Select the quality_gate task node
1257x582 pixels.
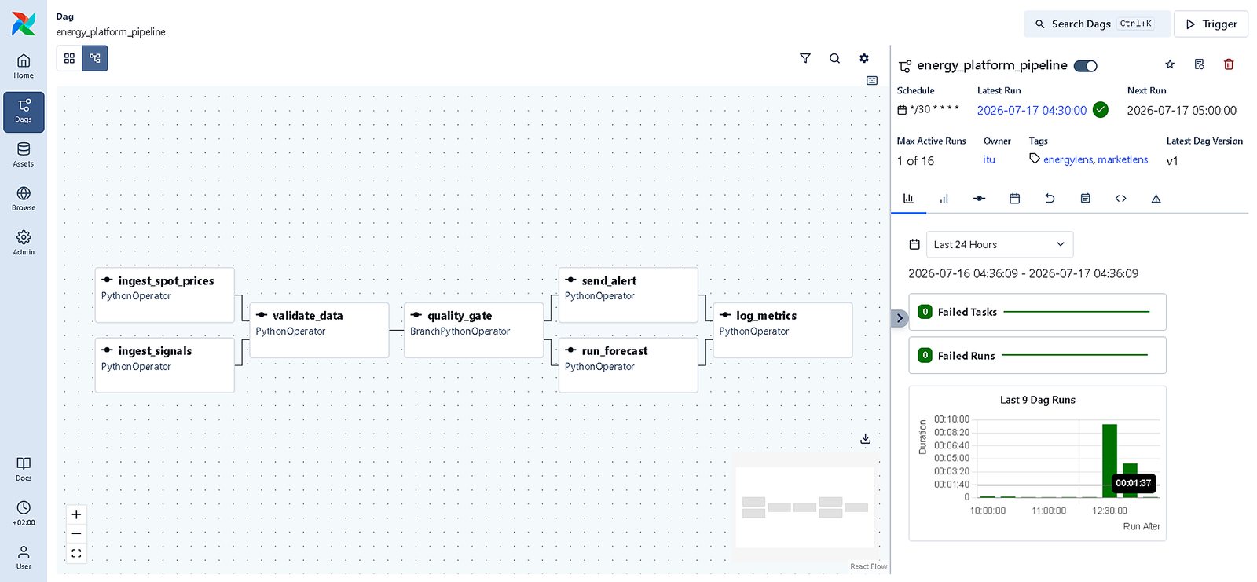point(473,330)
